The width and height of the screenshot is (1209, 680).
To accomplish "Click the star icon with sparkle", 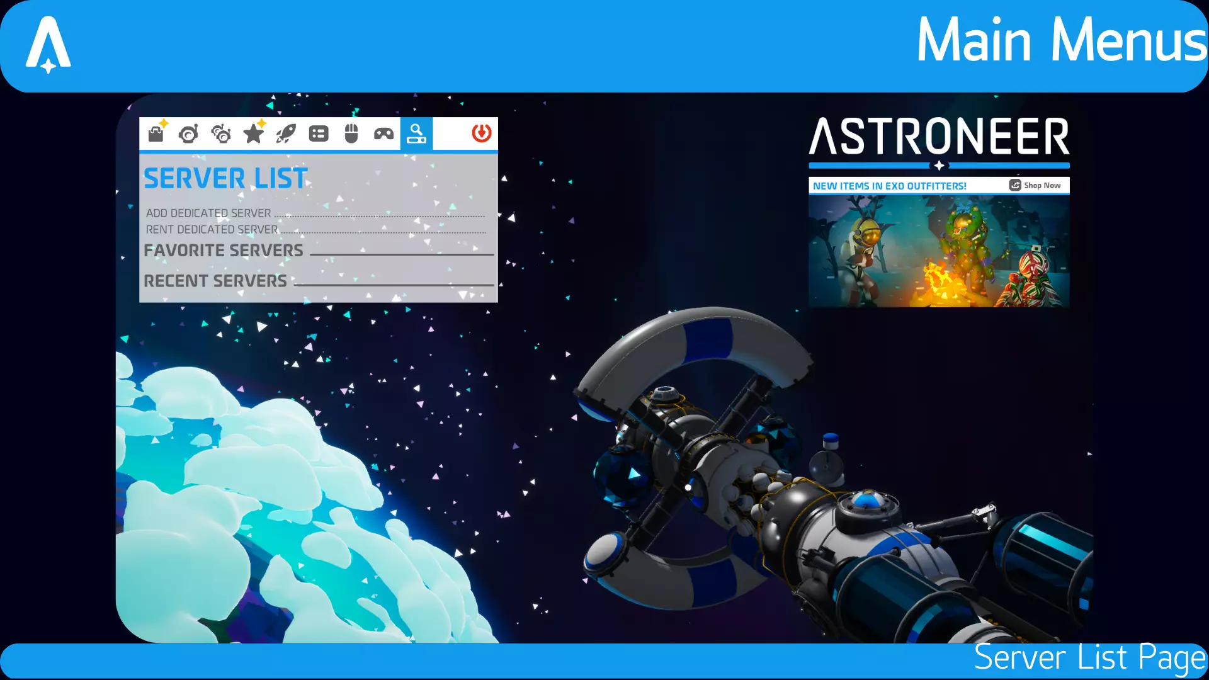I will 254,133.
